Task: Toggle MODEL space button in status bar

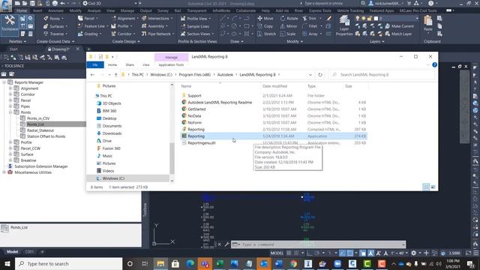Action: click(x=277, y=253)
